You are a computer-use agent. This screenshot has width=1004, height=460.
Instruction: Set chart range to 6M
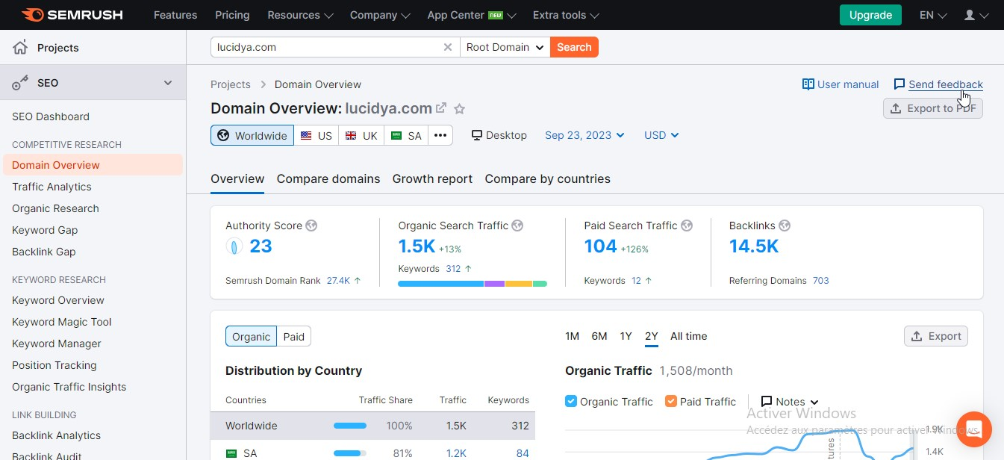point(599,336)
